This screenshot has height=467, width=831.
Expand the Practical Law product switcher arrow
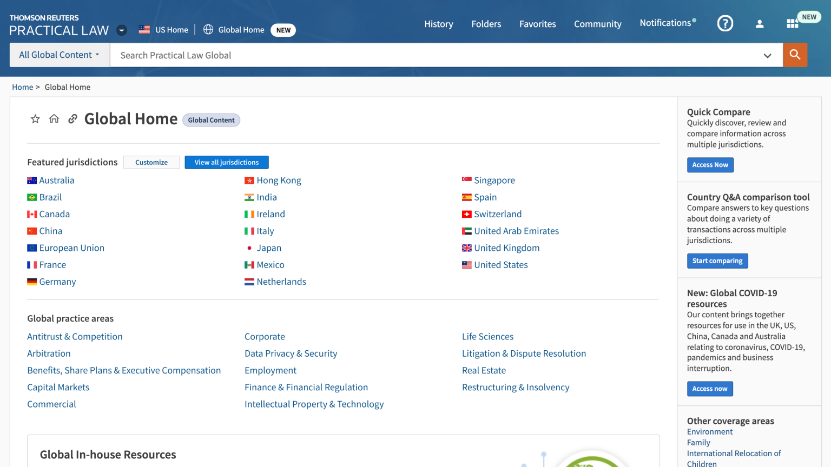pyautogui.click(x=122, y=30)
